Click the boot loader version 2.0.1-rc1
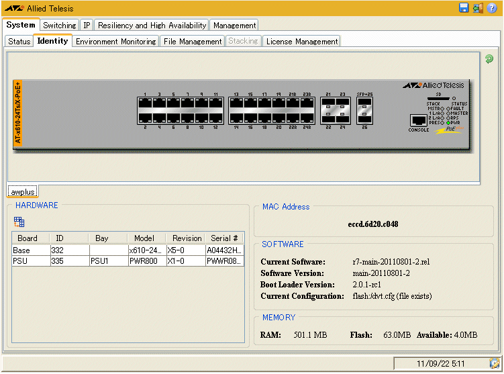This screenshot has height=374, width=504. [366, 285]
